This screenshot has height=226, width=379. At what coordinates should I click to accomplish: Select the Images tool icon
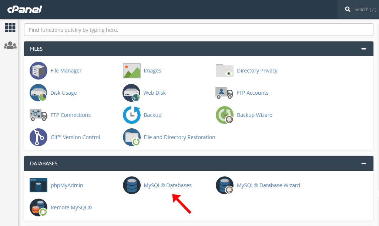[131, 70]
